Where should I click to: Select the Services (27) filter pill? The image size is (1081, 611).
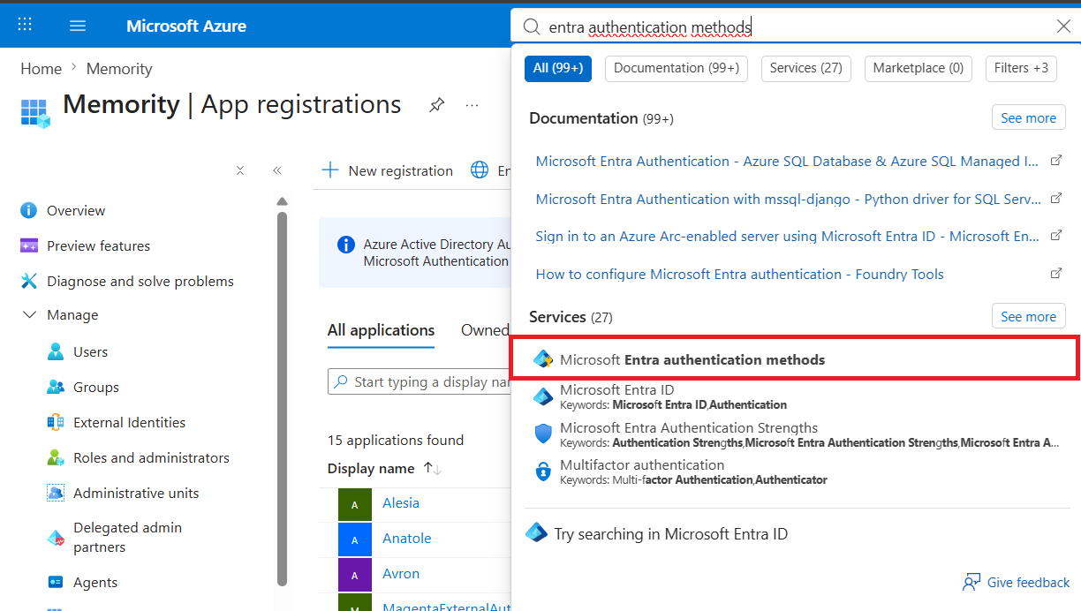[805, 68]
